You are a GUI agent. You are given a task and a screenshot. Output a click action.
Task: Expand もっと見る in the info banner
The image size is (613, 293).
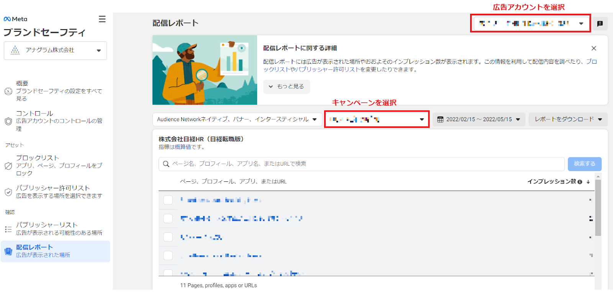[x=286, y=87]
